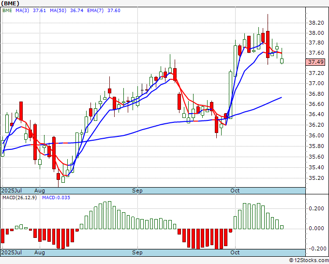Click the 37.80 price axis label
This screenshot has width=329, height=264.
pyautogui.click(x=316, y=43)
